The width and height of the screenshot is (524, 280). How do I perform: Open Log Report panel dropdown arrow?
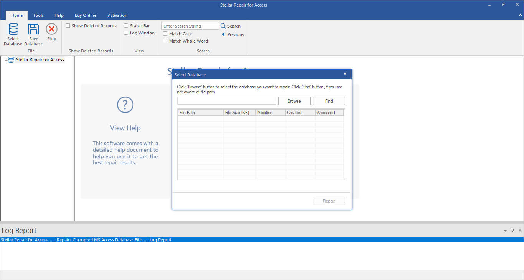point(505,231)
